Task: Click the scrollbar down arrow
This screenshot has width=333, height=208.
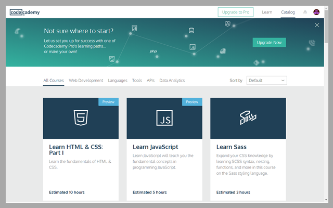Action: coord(326,200)
